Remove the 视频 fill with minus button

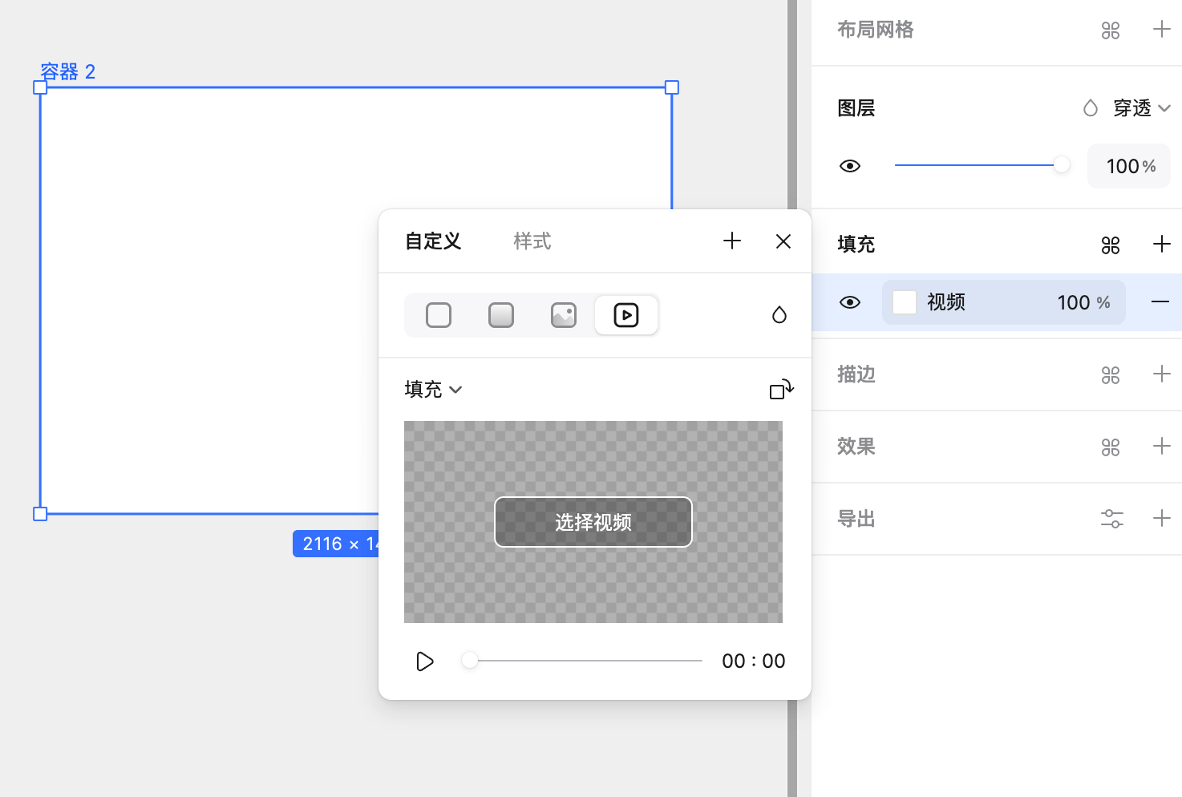tap(1160, 302)
